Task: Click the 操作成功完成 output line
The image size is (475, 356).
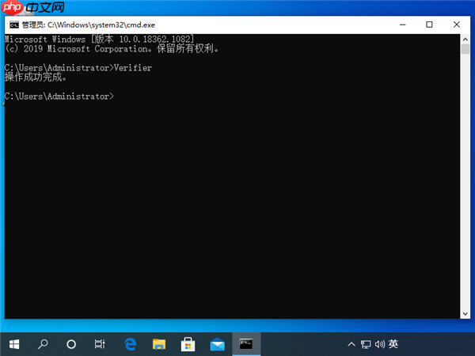Action: point(36,78)
